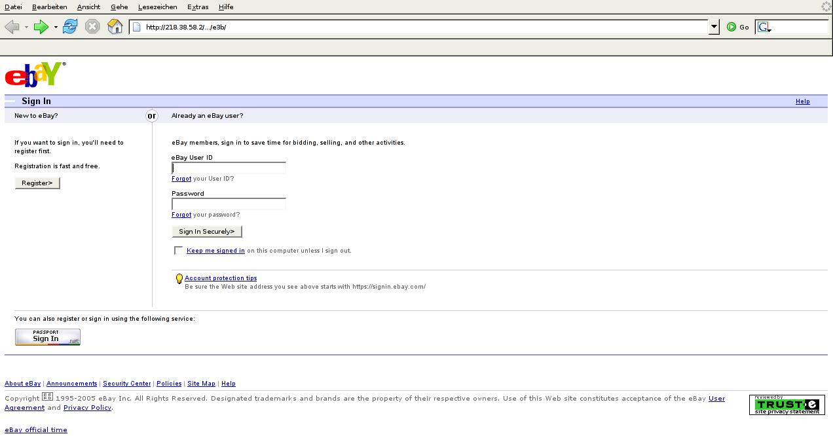
Task: Open the User Agreement link
Action: pyautogui.click(x=716, y=398)
